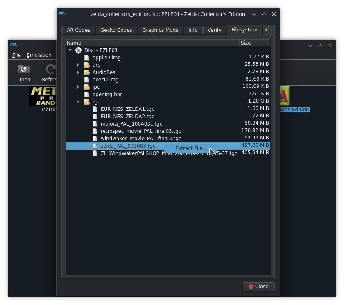Viewport: 344px width, 305px height.
Task: Select the execD.img file name
Action: 105,79
